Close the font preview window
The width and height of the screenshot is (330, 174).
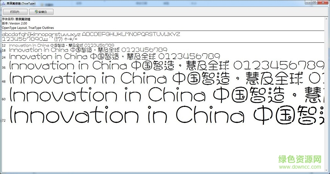(322, 2)
